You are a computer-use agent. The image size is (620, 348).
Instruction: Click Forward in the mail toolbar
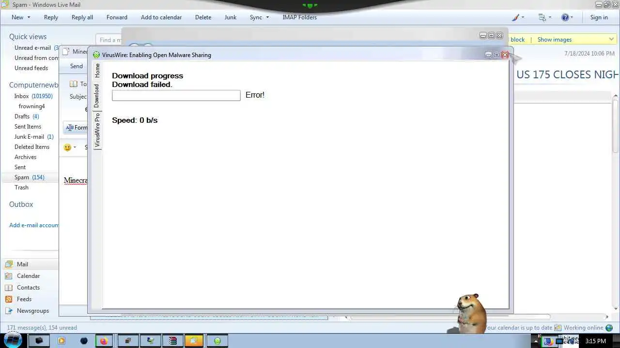pos(117,17)
